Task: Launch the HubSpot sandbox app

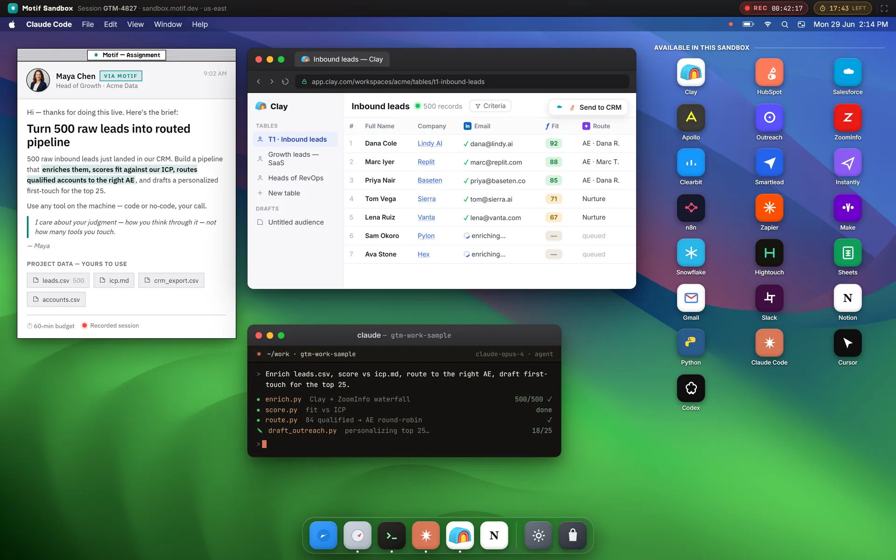Action: point(769,72)
